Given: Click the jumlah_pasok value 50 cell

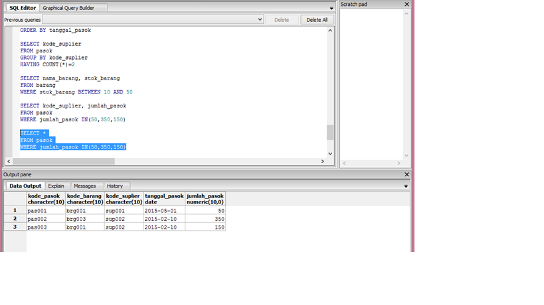Looking at the screenshot, I should click(205, 210).
